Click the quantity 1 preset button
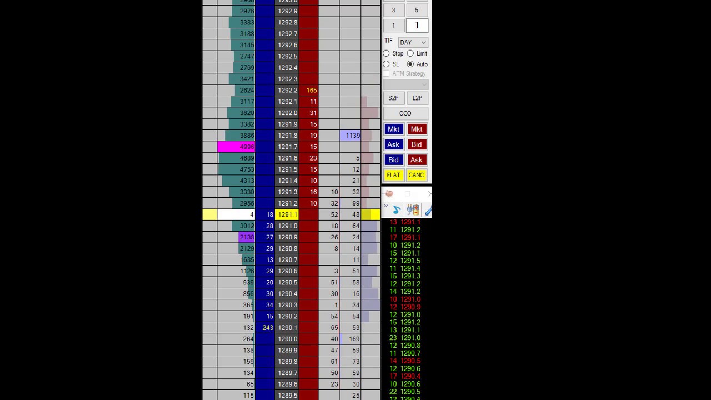The image size is (711, 400). (393, 26)
